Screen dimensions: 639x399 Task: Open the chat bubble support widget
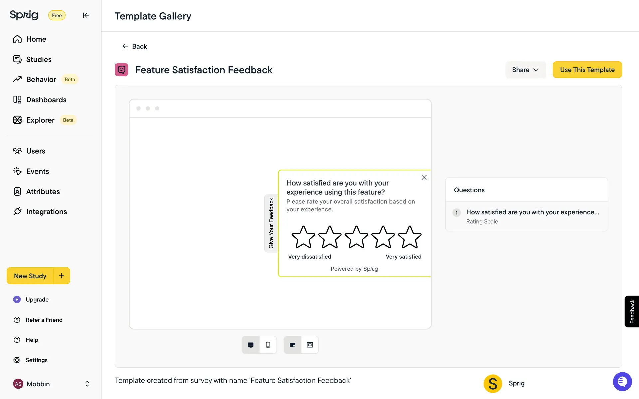tap(622, 382)
